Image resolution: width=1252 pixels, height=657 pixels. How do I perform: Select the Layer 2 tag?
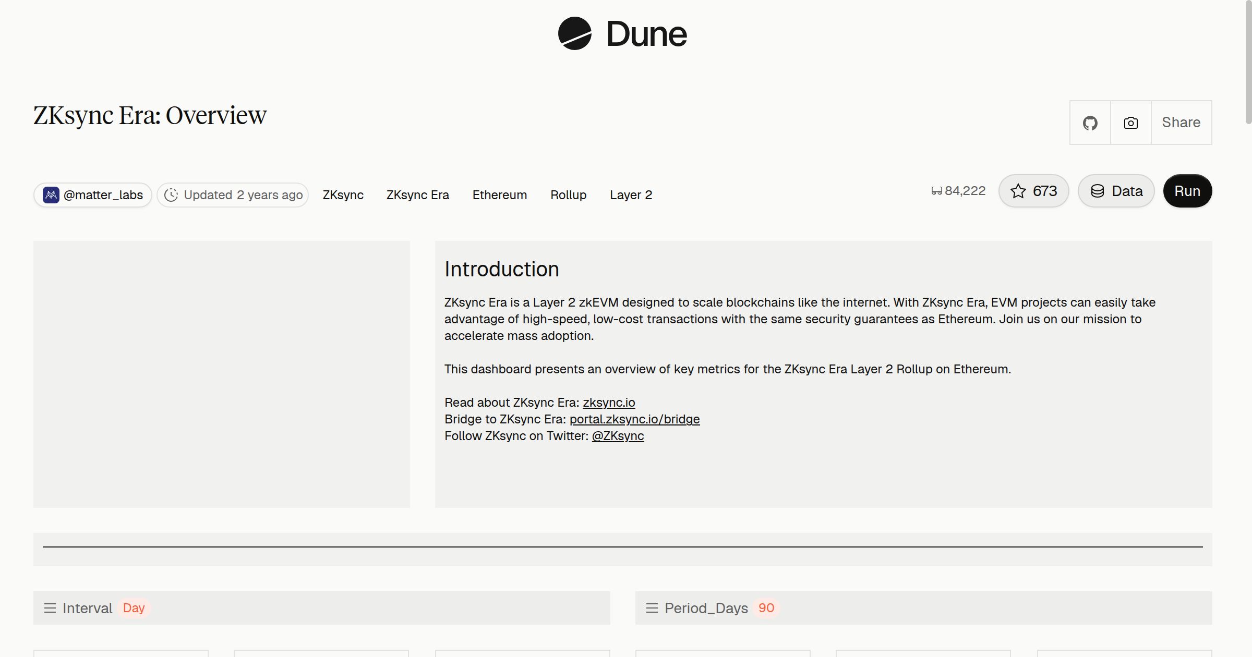point(631,195)
